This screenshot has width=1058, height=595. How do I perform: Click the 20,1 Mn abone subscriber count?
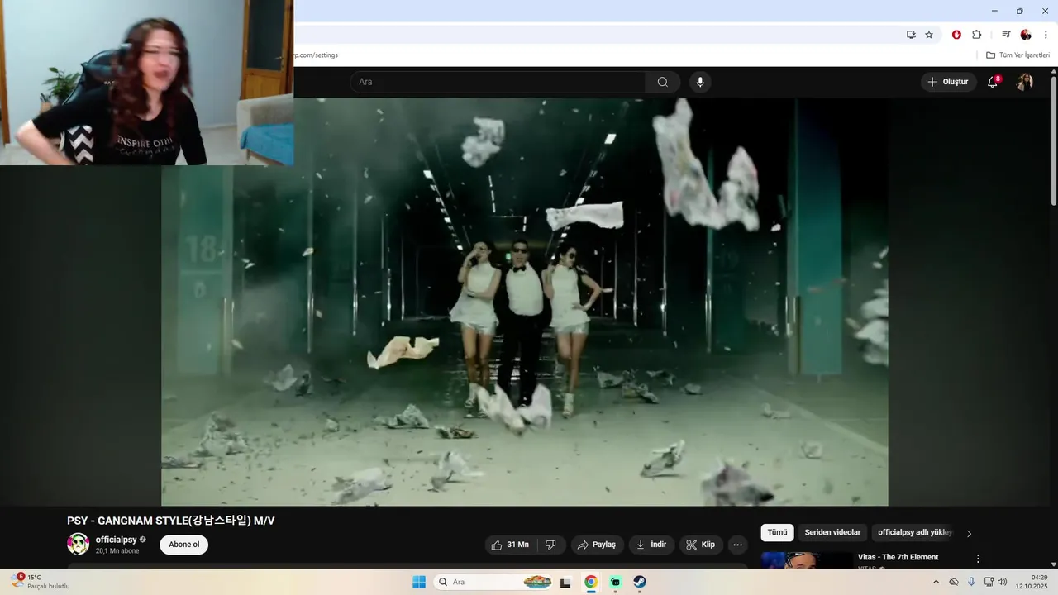[117, 551]
